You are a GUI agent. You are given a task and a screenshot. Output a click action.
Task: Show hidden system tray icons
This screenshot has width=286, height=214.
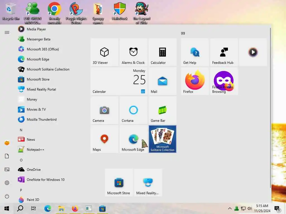click(x=230, y=208)
